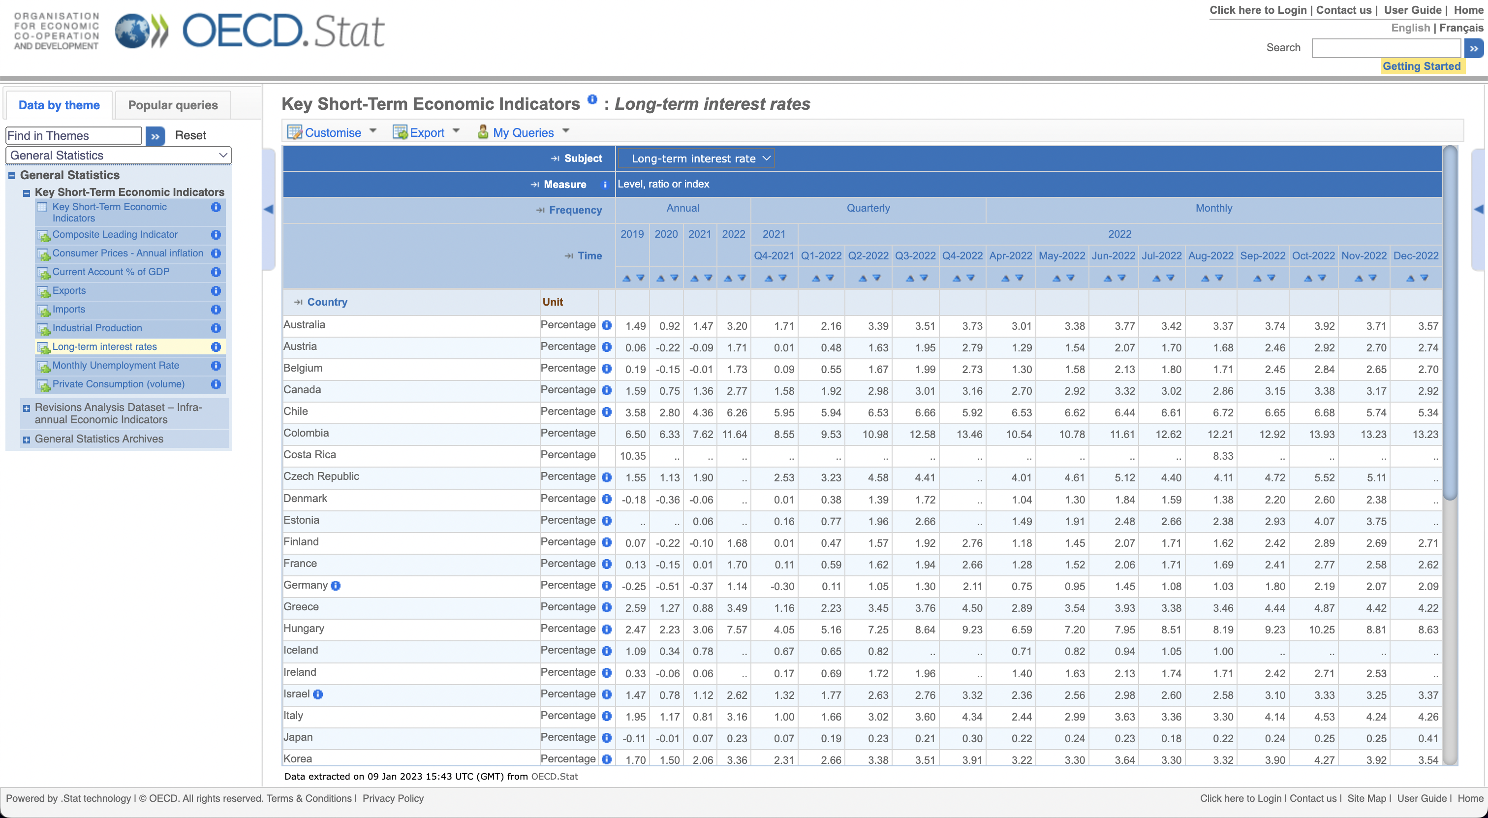1488x818 pixels.
Task: Sort Dec-2022 column descending with down arrow
Action: tap(1424, 279)
